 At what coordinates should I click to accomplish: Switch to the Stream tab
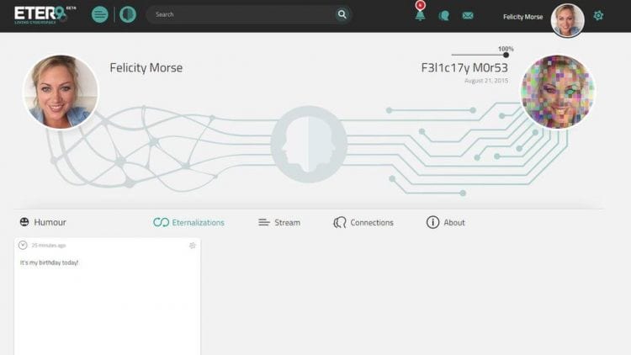point(279,222)
